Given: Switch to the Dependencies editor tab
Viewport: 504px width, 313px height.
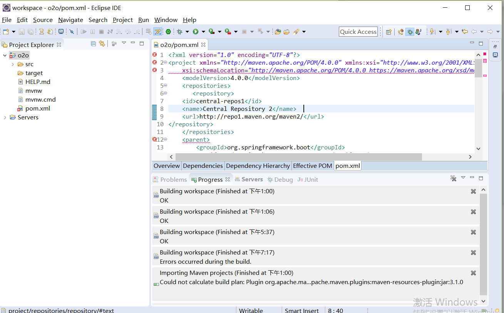Looking at the screenshot, I should pyautogui.click(x=203, y=166).
